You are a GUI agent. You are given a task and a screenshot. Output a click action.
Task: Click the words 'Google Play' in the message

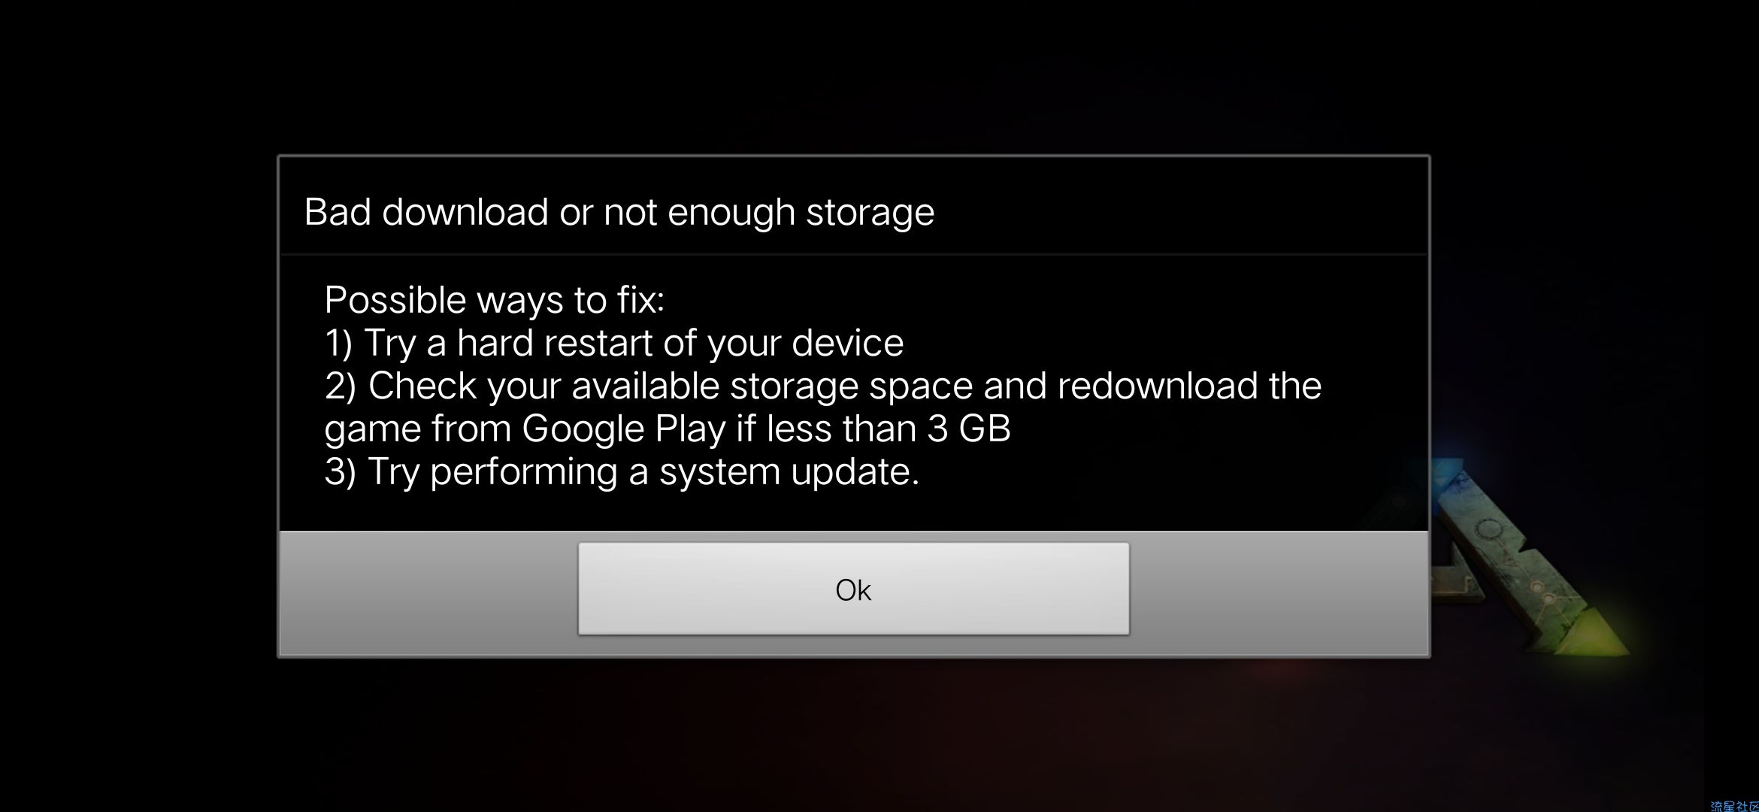(x=623, y=429)
